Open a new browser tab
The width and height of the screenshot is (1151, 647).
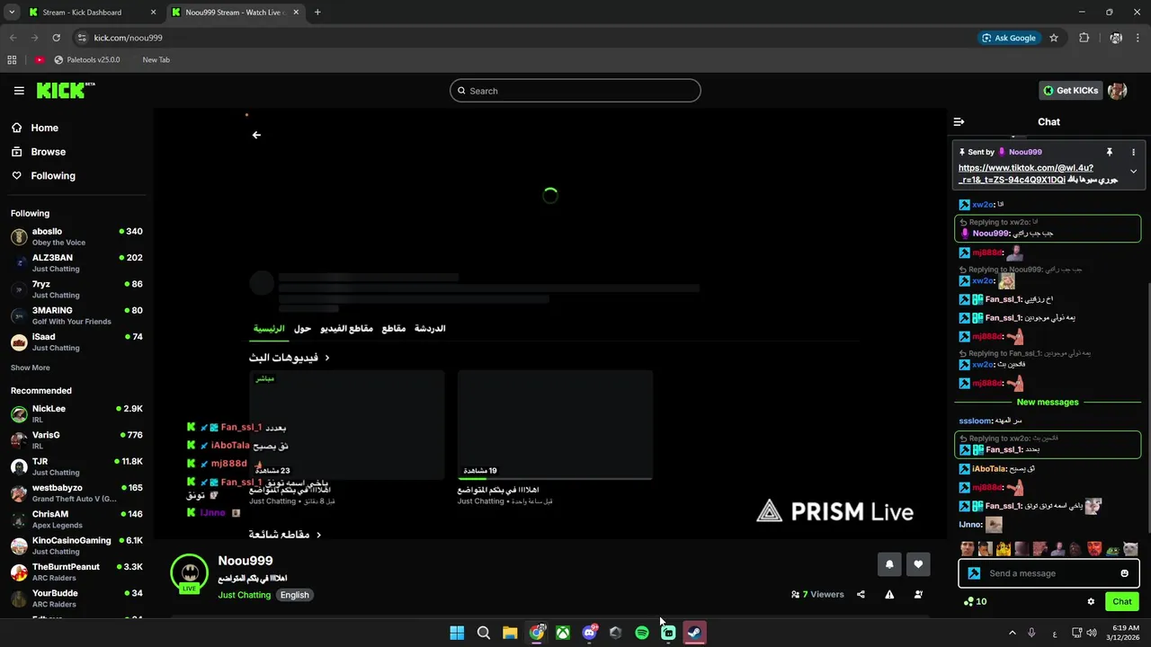(x=317, y=13)
